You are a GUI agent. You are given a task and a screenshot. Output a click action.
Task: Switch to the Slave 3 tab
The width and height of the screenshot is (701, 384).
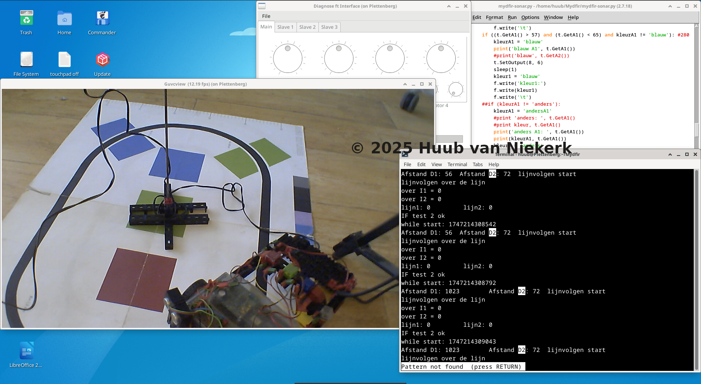click(x=329, y=27)
